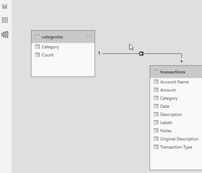202x173 pixels.
Task: Select Transaction Type field
Action: (176, 147)
